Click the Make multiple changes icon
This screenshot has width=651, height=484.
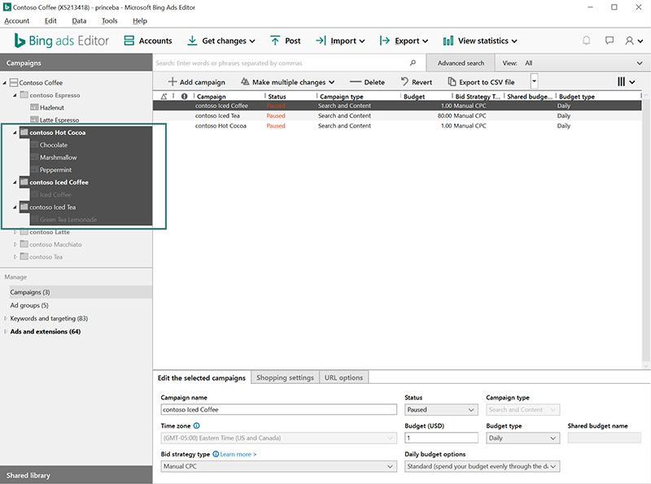245,82
